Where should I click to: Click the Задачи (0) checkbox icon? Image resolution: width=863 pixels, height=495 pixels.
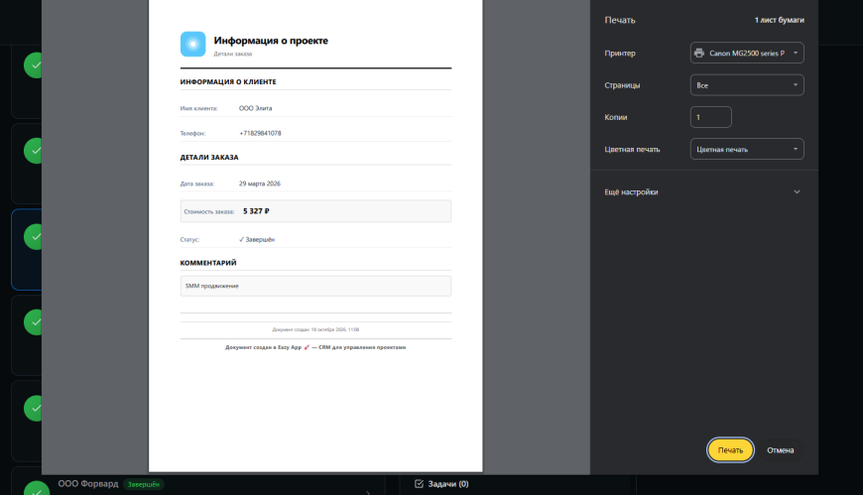click(x=419, y=483)
